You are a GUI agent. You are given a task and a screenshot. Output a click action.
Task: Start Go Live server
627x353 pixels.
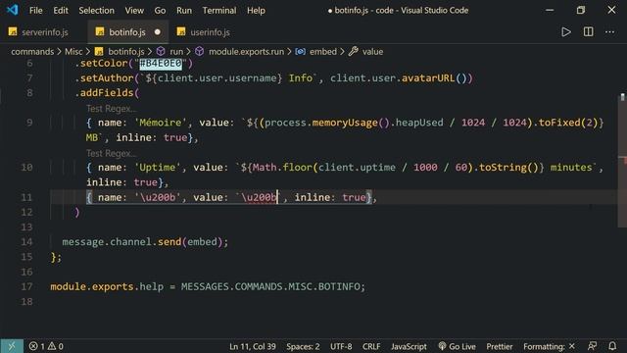(457, 346)
